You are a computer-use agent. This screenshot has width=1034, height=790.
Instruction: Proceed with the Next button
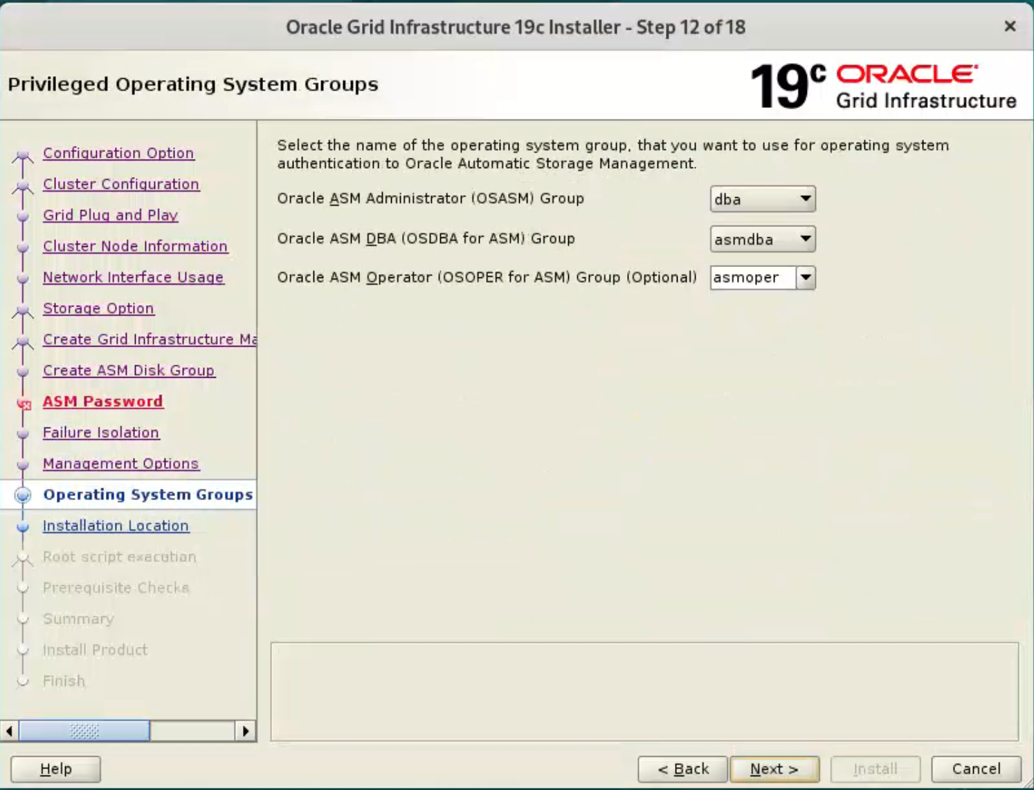774,769
